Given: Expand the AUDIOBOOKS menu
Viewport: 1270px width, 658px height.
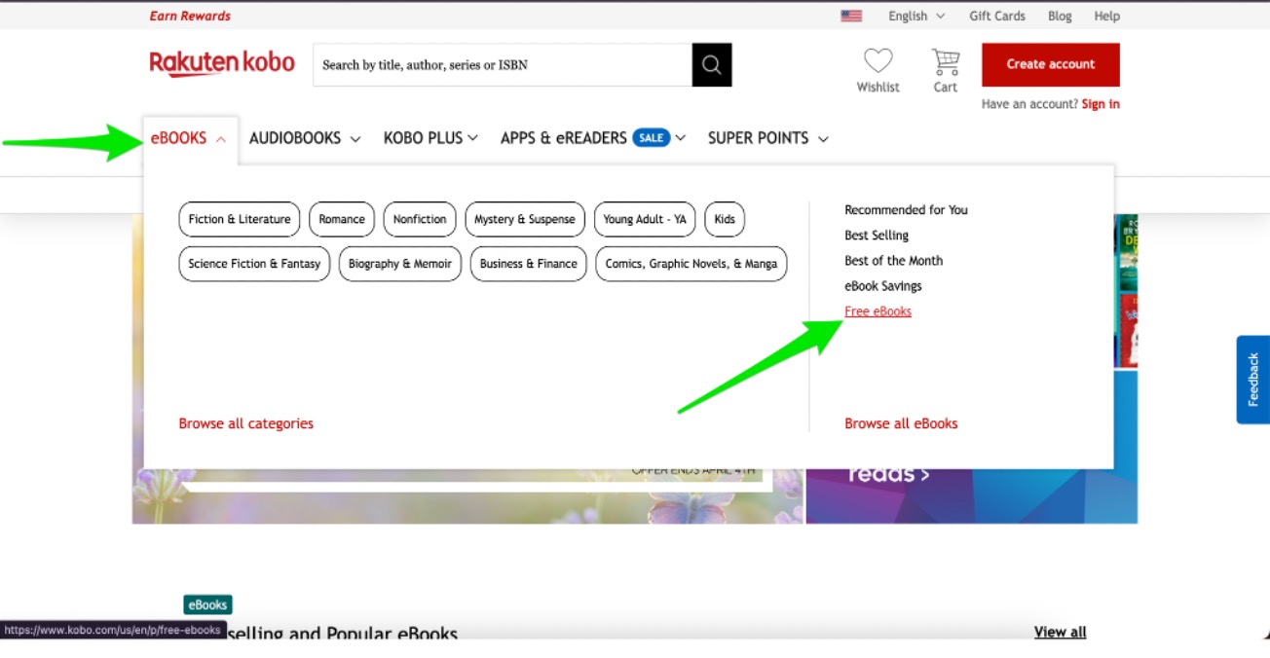Looking at the screenshot, I should [x=305, y=138].
